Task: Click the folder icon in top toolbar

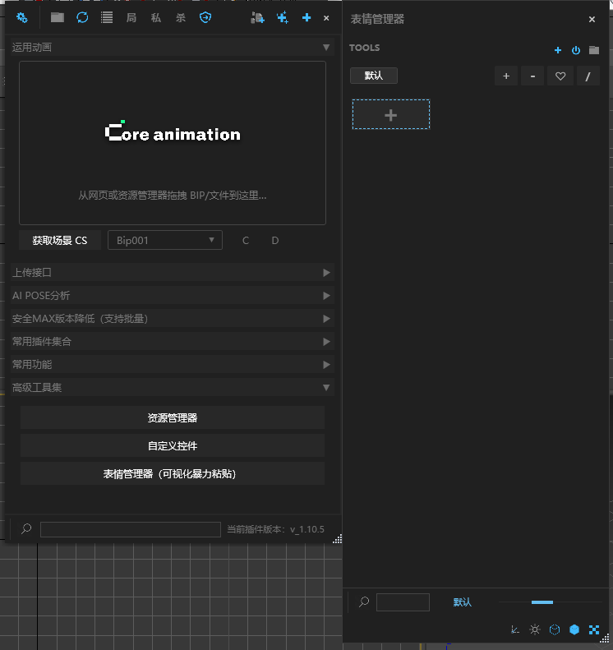Action: pos(58,17)
